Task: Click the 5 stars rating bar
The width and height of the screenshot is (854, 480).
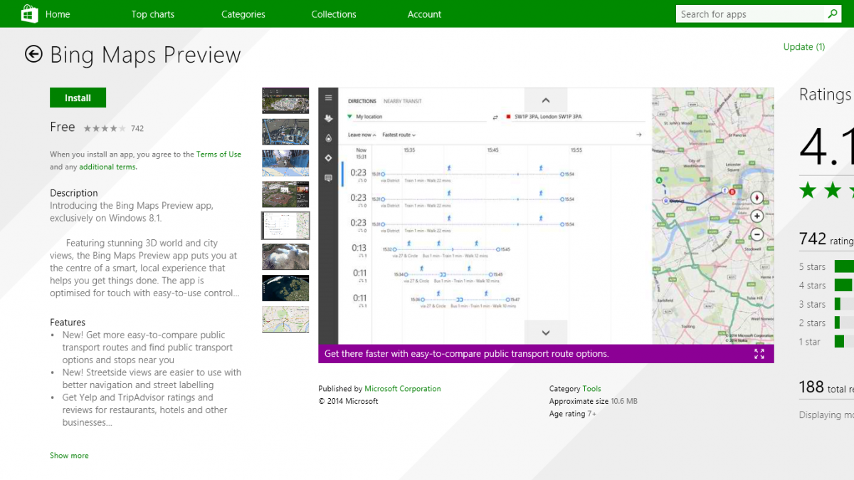Action: [x=844, y=266]
